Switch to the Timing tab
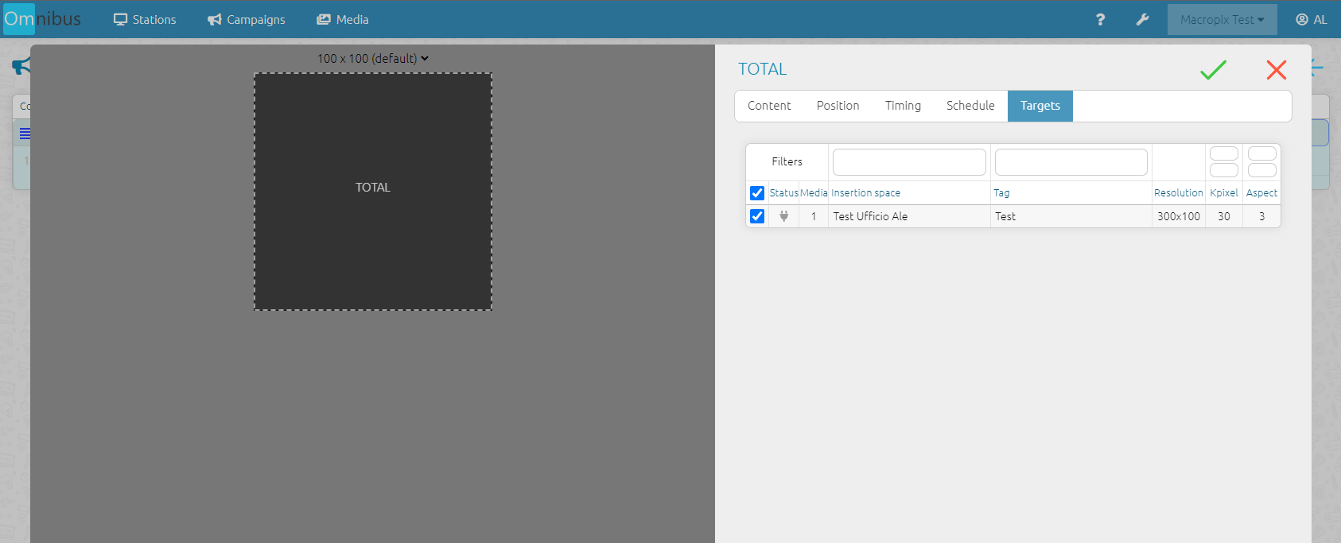 903,106
